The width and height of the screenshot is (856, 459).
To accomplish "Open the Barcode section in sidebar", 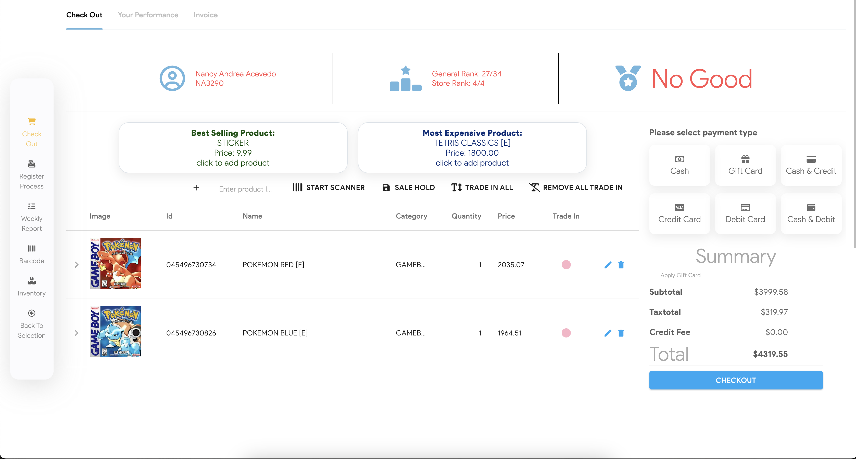I will (32, 254).
